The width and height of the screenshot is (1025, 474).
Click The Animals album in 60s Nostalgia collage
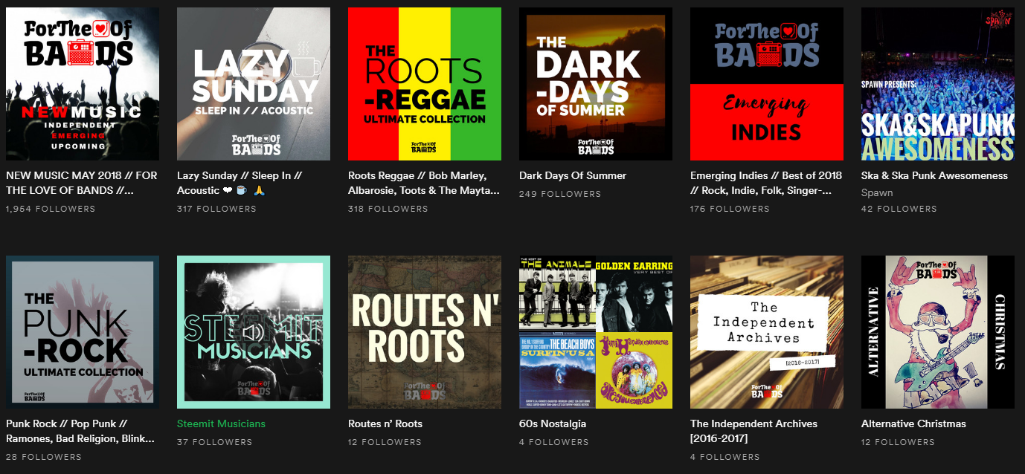(x=557, y=293)
